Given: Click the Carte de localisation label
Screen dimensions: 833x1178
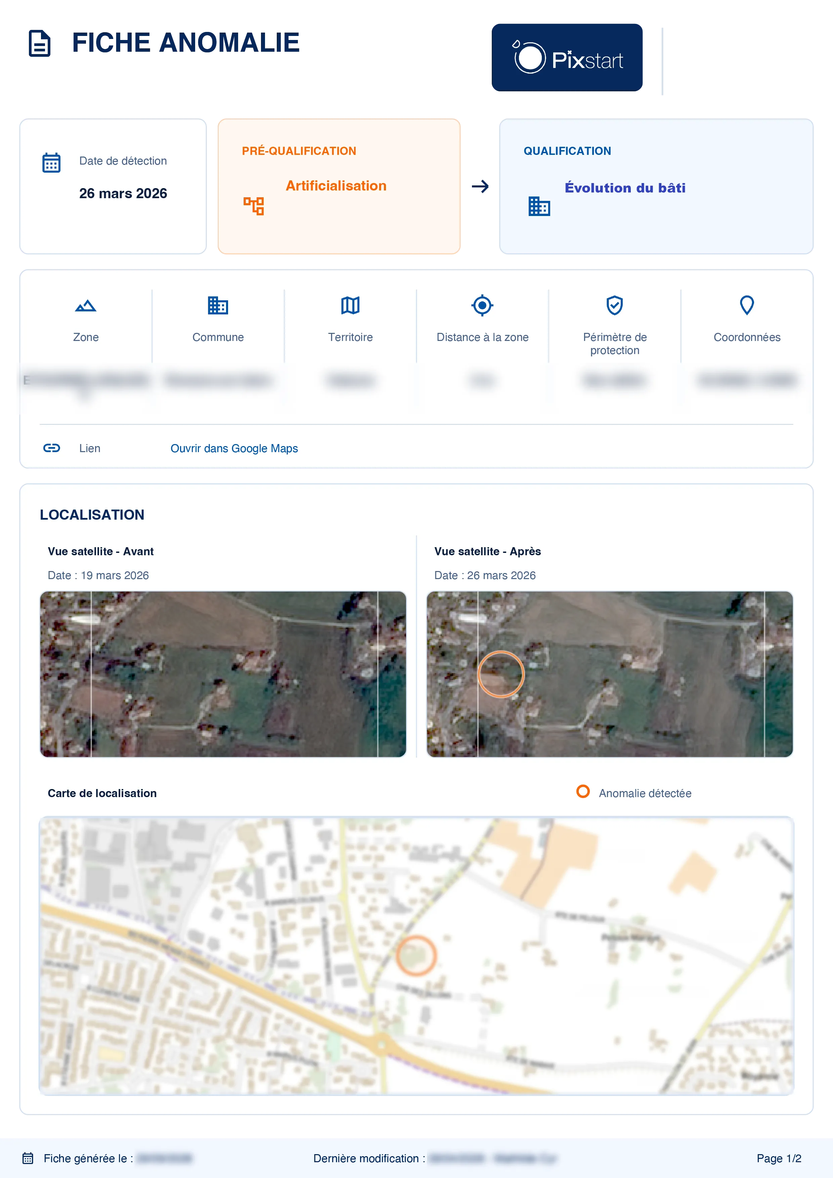Looking at the screenshot, I should [102, 793].
